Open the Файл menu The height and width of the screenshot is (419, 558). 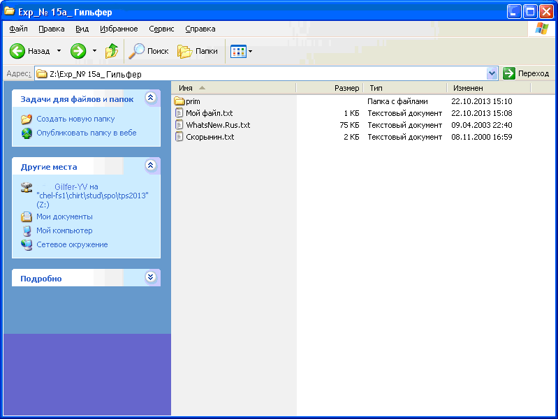pos(18,29)
